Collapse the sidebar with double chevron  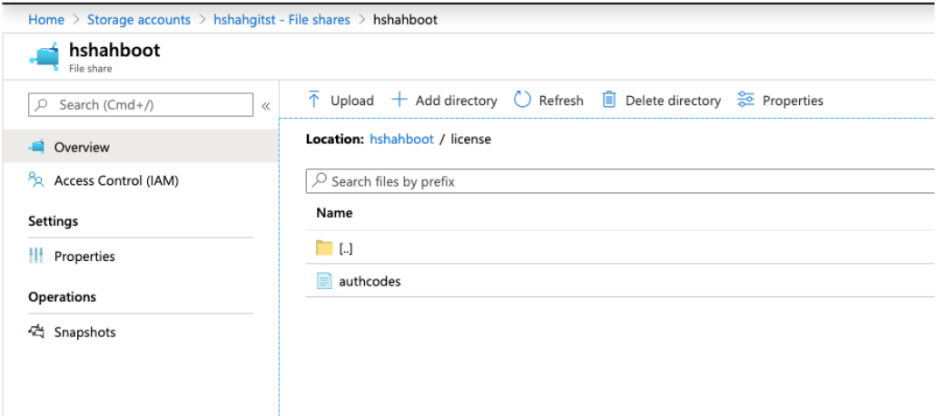[266, 106]
